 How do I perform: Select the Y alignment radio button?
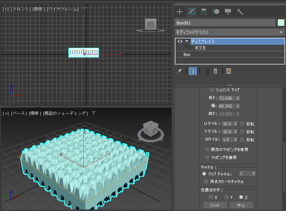(226, 197)
